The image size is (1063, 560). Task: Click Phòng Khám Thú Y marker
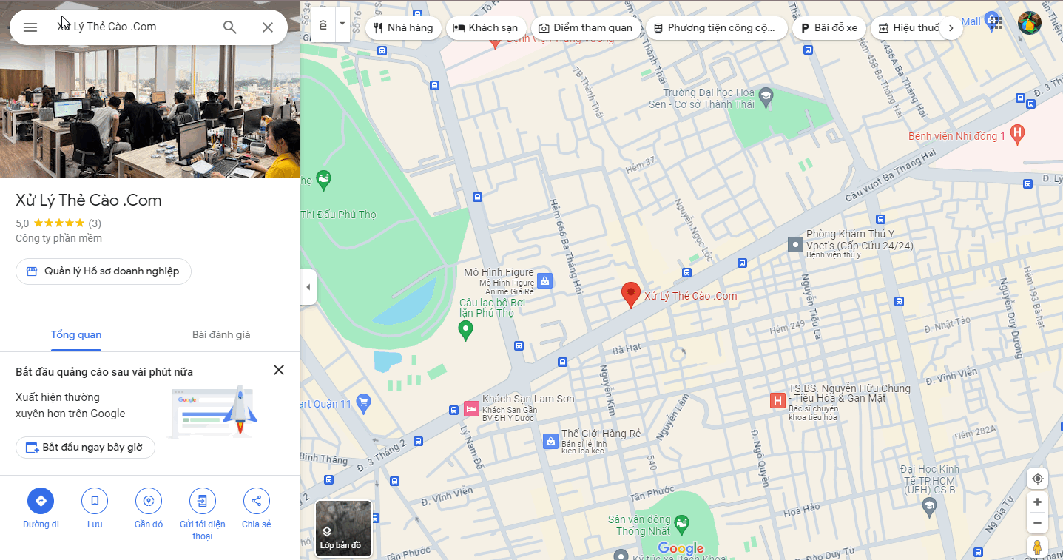click(795, 244)
